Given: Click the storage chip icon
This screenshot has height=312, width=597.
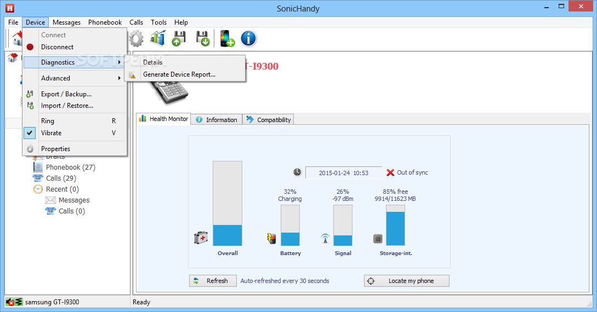Looking at the screenshot, I should (378, 239).
